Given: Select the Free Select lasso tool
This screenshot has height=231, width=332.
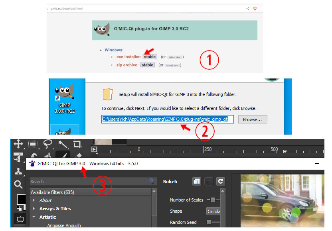Looking at the screenshot, I should pyautogui.click(x=48, y=144).
